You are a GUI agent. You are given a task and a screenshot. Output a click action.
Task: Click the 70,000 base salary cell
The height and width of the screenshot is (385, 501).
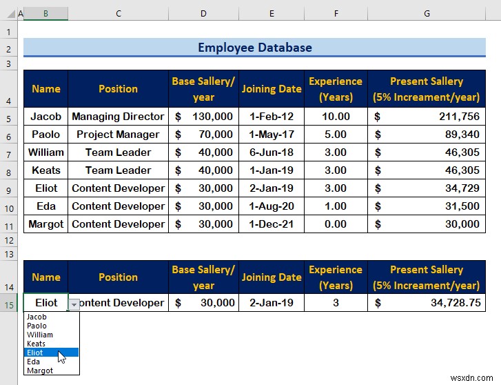coord(203,134)
